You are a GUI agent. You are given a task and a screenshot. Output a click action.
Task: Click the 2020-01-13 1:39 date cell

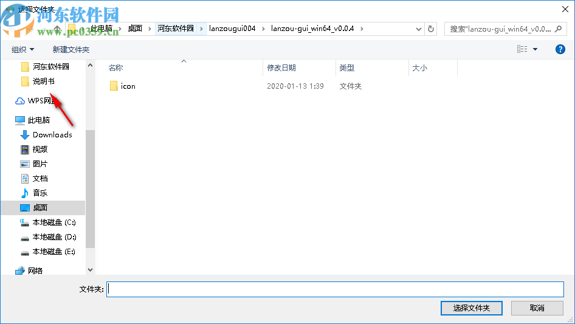point(295,86)
